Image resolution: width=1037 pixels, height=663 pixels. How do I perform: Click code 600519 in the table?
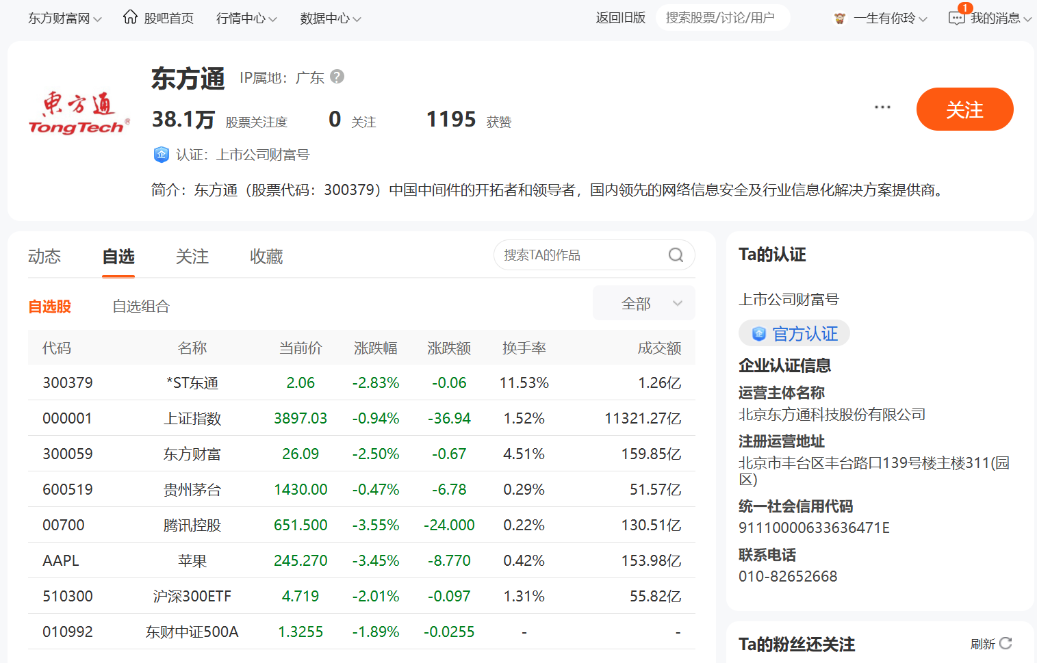(68, 489)
